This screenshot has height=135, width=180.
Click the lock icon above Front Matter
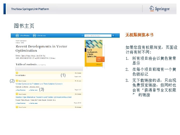click(x=17, y=73)
